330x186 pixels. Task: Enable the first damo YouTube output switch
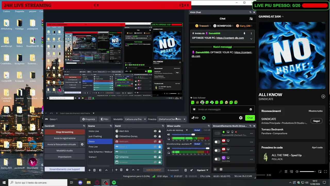(x=218, y=142)
